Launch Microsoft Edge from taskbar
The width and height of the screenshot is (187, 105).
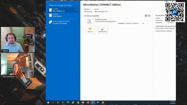point(68,102)
